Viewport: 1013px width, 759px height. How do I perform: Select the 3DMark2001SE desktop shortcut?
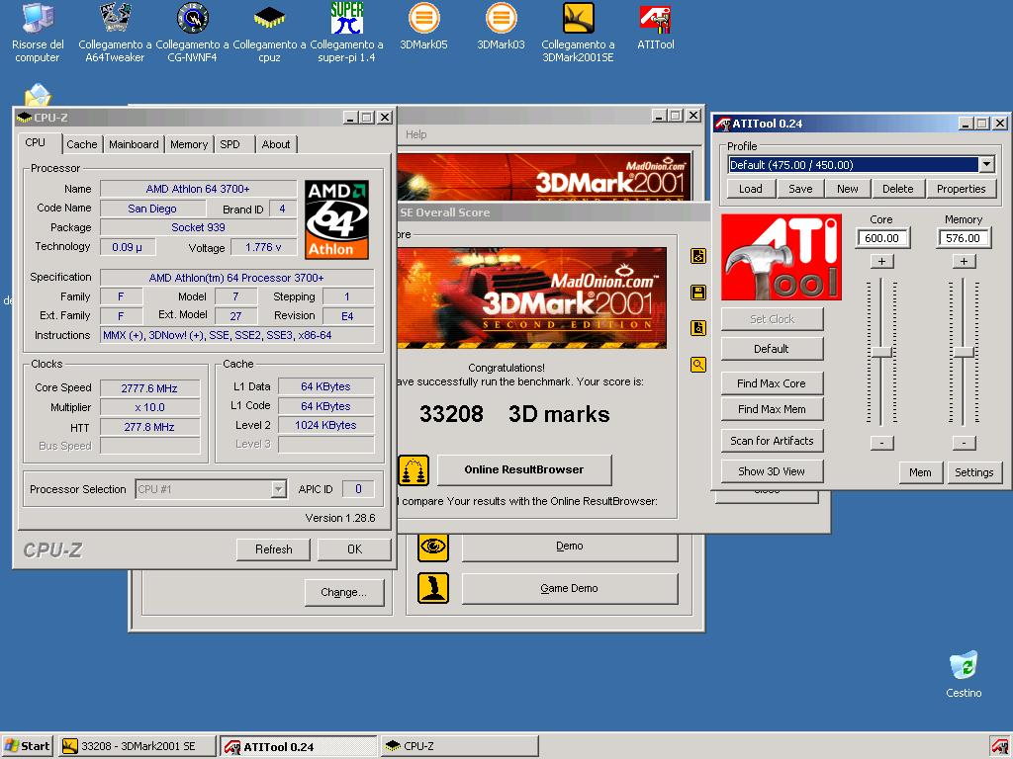tap(578, 33)
